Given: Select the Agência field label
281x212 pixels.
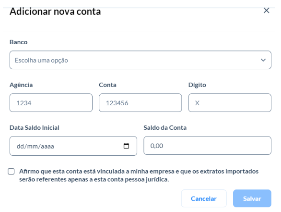Looking at the screenshot, I should 21,85.
